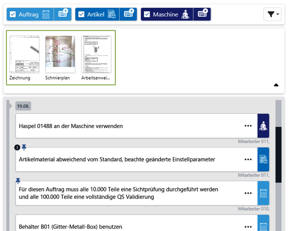289x231 pixels.
Task: Click order icon on Behälter B01 note
Action: (x=263, y=223)
